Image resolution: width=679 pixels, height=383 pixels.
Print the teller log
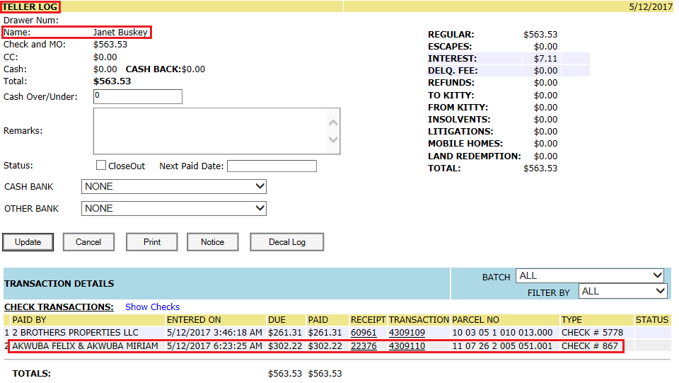(152, 242)
